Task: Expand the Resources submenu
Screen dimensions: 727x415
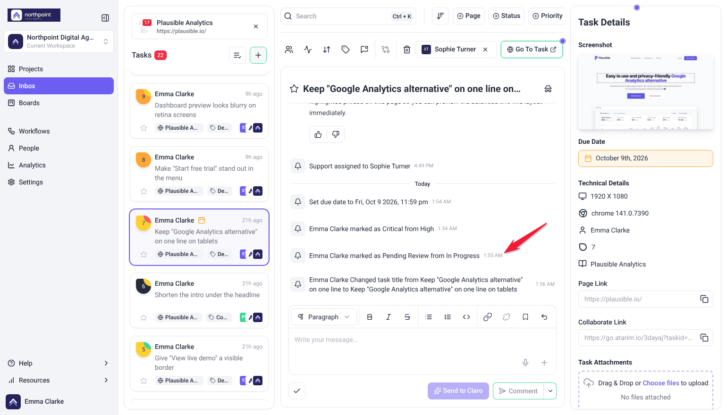Action: click(x=106, y=380)
